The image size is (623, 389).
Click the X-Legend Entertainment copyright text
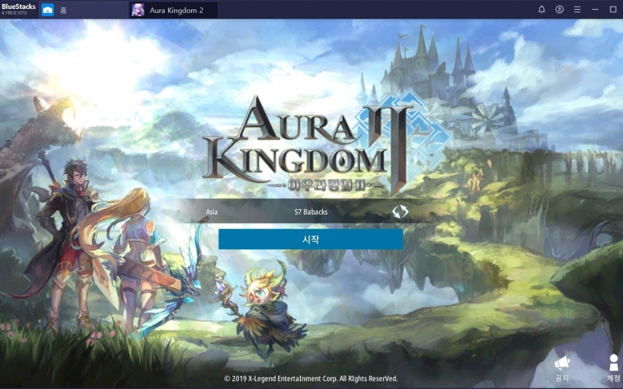pos(311,379)
